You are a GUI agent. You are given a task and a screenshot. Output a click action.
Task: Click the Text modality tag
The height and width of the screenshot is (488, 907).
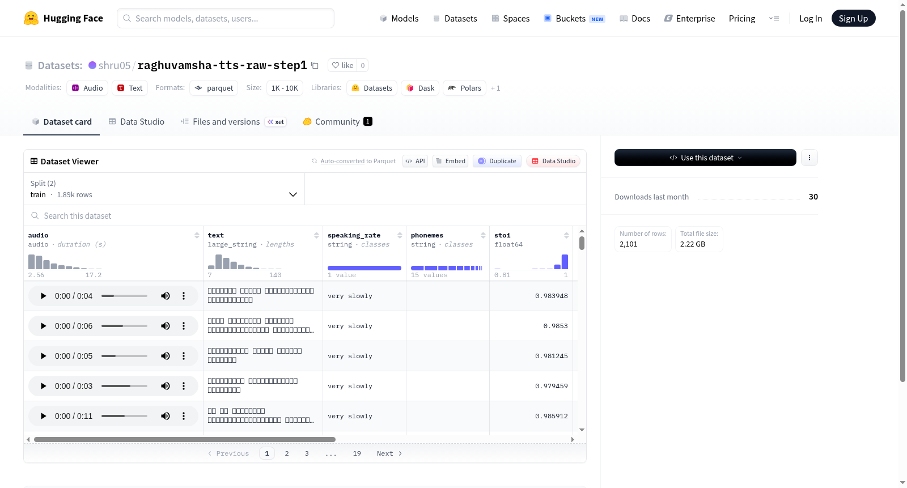pos(130,88)
